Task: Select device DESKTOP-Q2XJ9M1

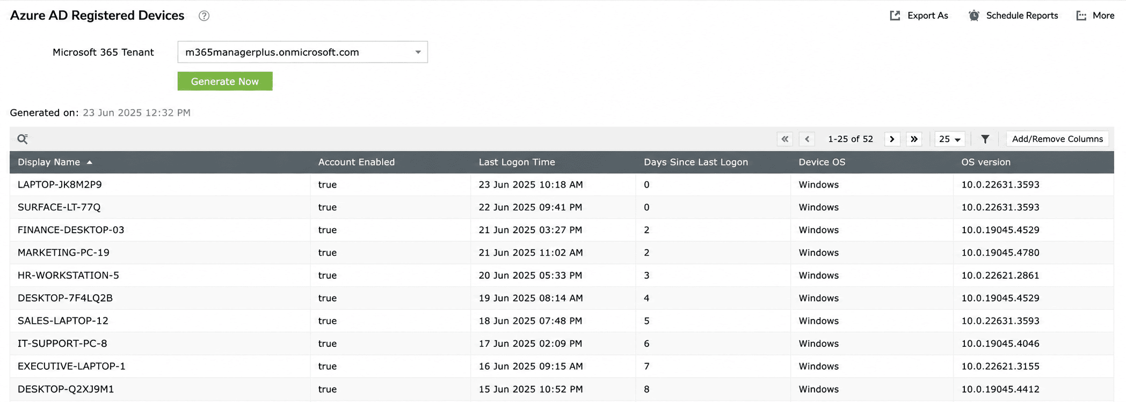Action: click(x=66, y=389)
